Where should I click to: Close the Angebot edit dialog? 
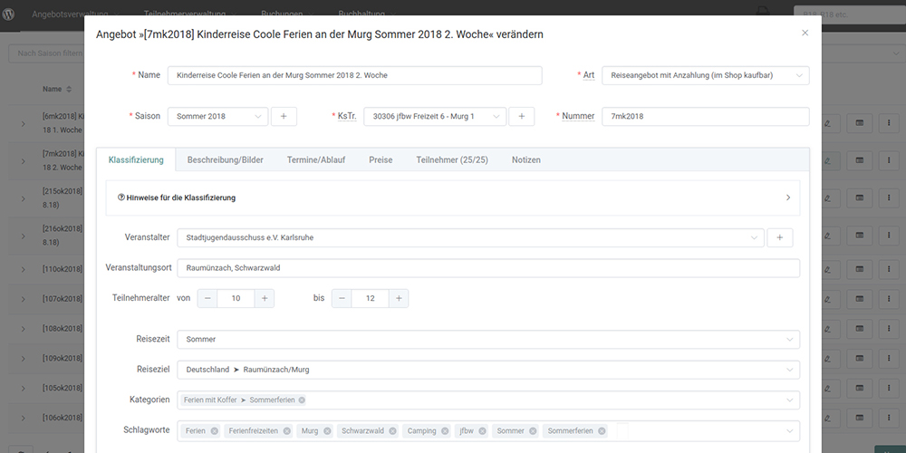coord(805,33)
